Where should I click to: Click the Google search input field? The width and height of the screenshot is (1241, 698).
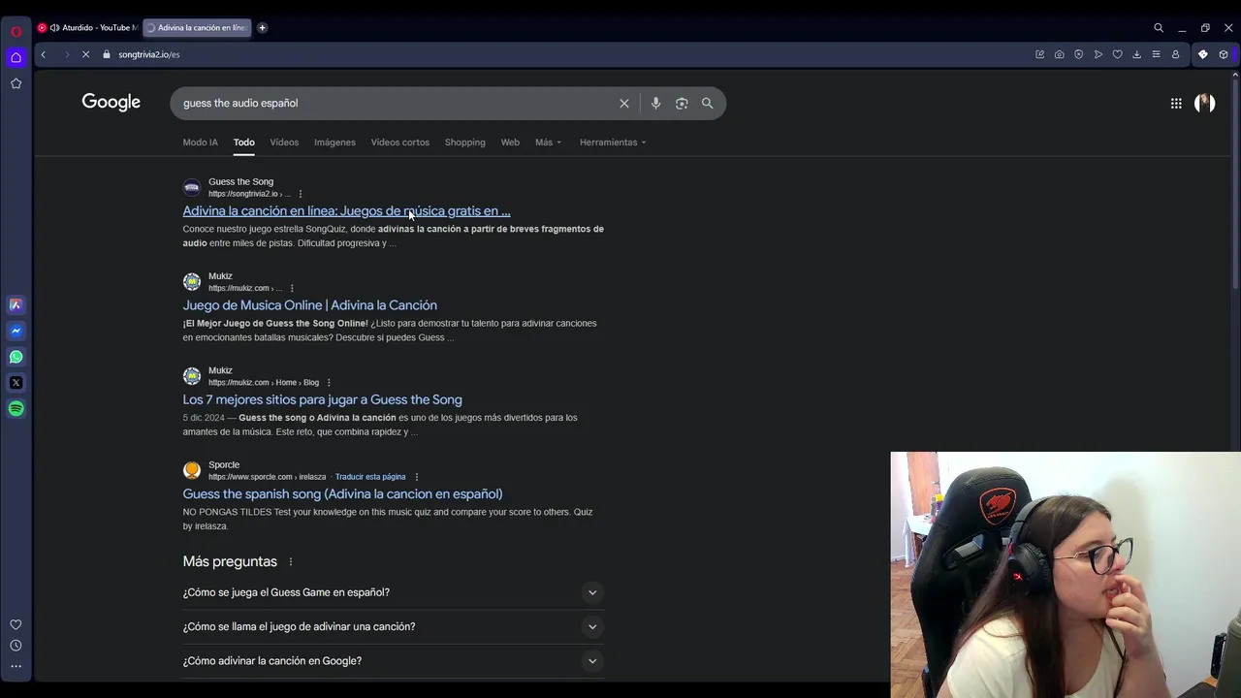398,103
